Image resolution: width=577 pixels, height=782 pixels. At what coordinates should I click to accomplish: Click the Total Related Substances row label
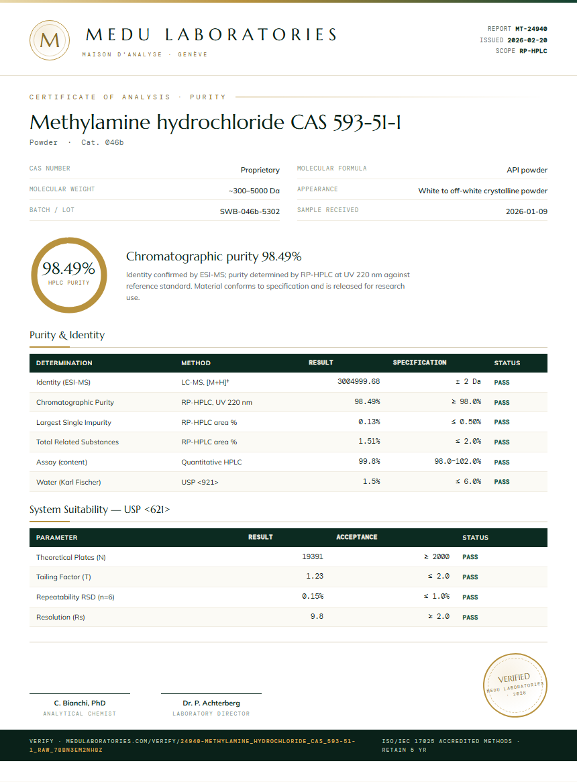click(x=77, y=442)
